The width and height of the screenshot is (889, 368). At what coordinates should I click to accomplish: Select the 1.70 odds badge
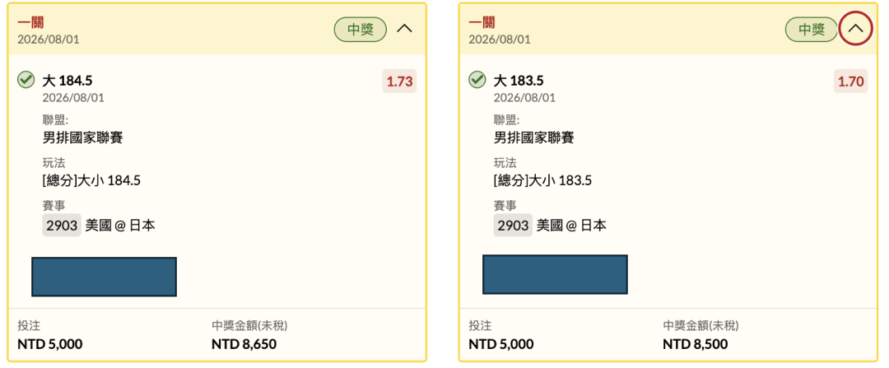pos(850,82)
